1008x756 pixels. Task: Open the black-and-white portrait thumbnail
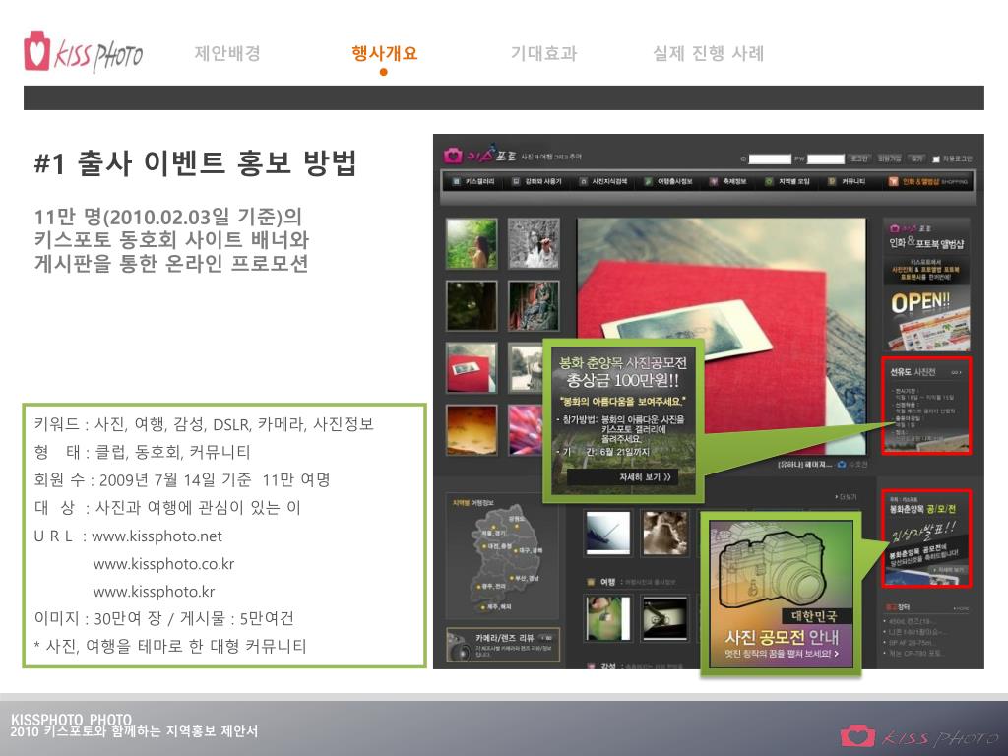(x=534, y=243)
